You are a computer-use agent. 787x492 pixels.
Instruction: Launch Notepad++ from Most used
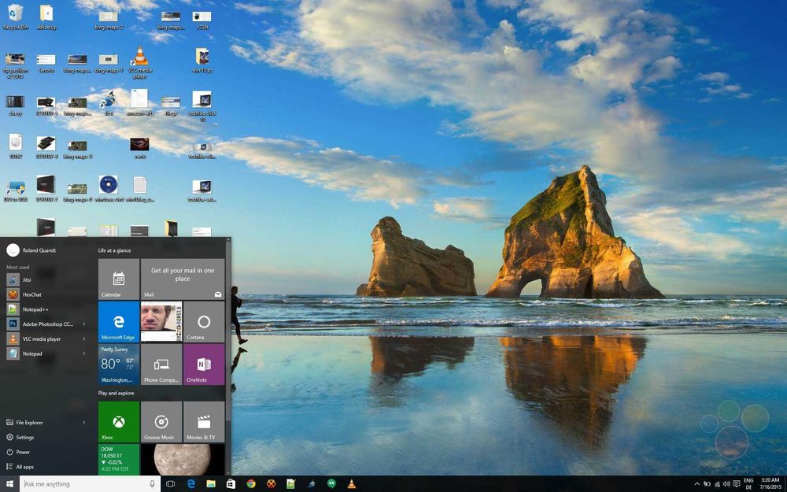[x=46, y=309]
